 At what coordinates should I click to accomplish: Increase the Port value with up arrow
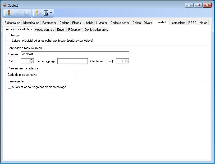tap(32, 60)
